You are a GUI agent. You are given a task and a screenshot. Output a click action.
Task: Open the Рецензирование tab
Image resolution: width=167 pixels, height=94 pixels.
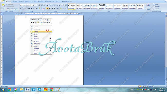(x=50, y=2)
